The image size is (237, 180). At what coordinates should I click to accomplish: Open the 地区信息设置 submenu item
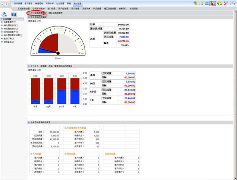(x=110, y=9)
